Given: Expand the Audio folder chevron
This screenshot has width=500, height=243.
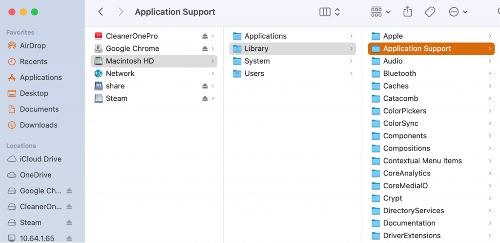Looking at the screenshot, I should click(490, 61).
